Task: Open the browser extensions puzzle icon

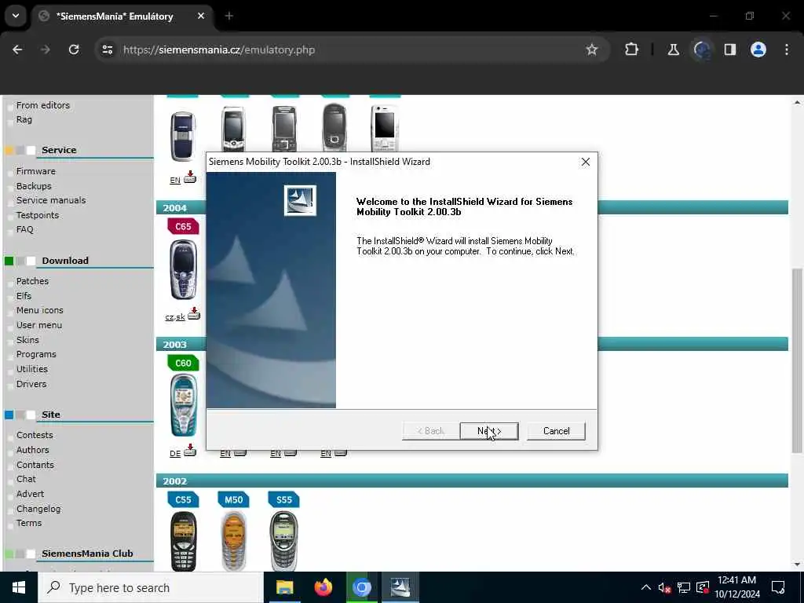Action: [632, 49]
